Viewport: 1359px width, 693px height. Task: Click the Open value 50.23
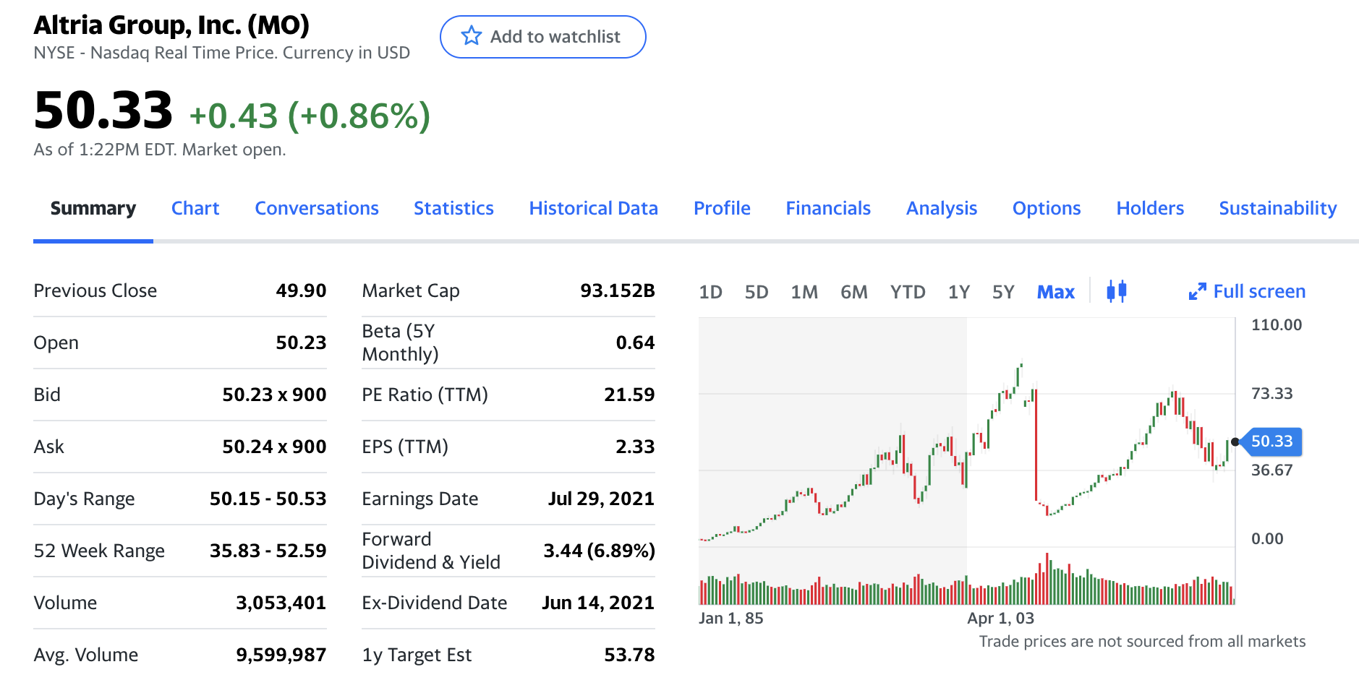(x=301, y=343)
